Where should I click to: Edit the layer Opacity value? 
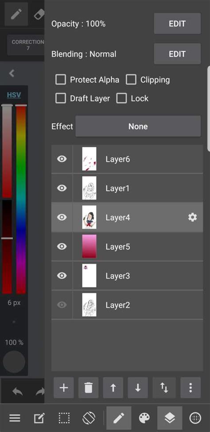pyautogui.click(x=177, y=24)
